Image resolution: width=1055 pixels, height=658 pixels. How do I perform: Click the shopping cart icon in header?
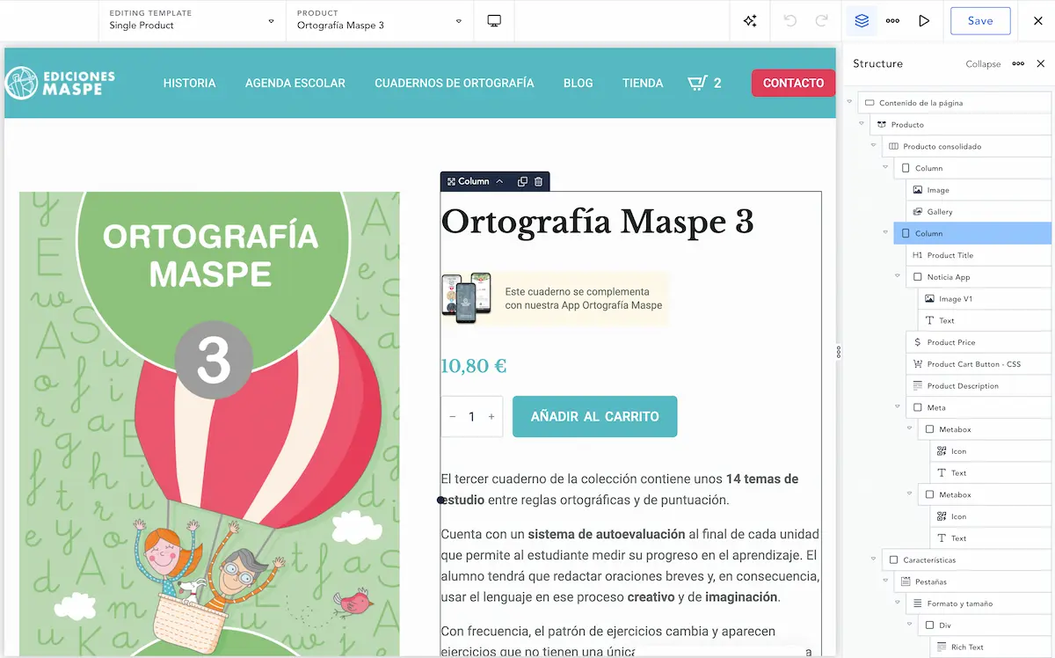point(697,83)
